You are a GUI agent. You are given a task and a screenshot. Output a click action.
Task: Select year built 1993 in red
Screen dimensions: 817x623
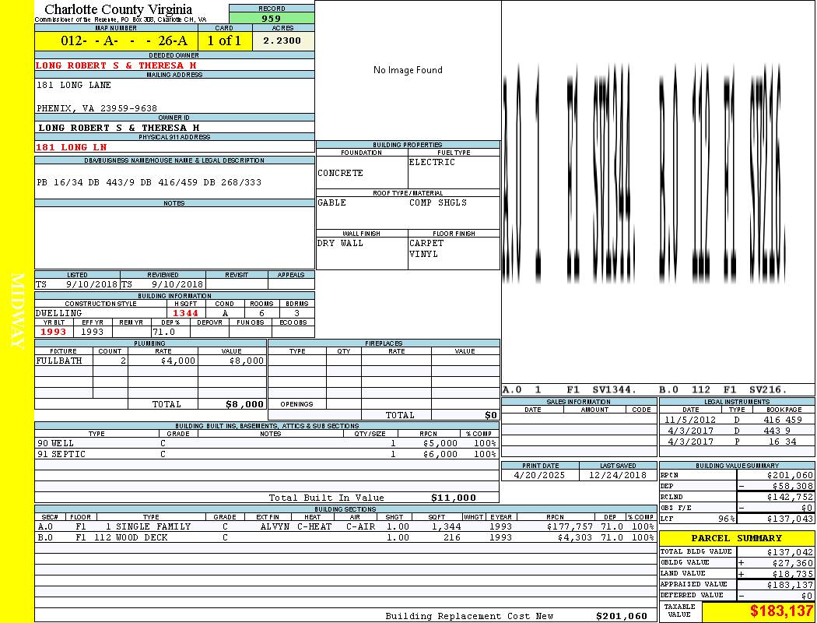[53, 332]
